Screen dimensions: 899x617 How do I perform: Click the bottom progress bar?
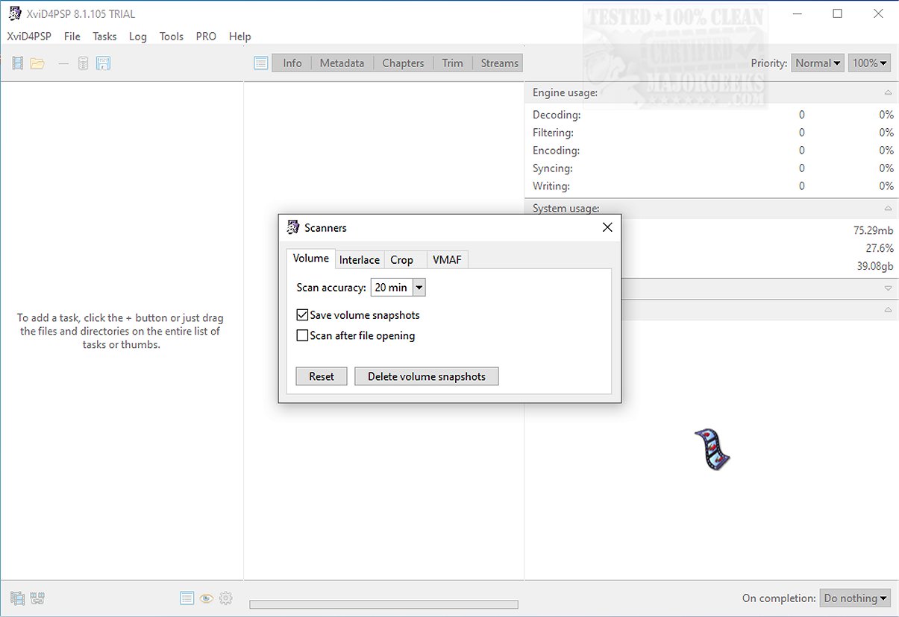(x=383, y=604)
